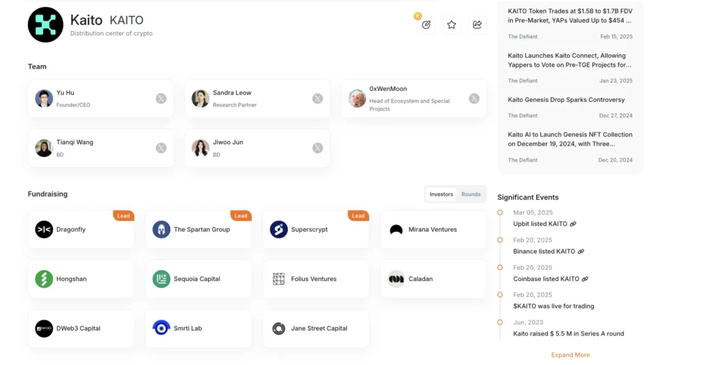
Task: Expand More significant events
Action: click(x=571, y=355)
